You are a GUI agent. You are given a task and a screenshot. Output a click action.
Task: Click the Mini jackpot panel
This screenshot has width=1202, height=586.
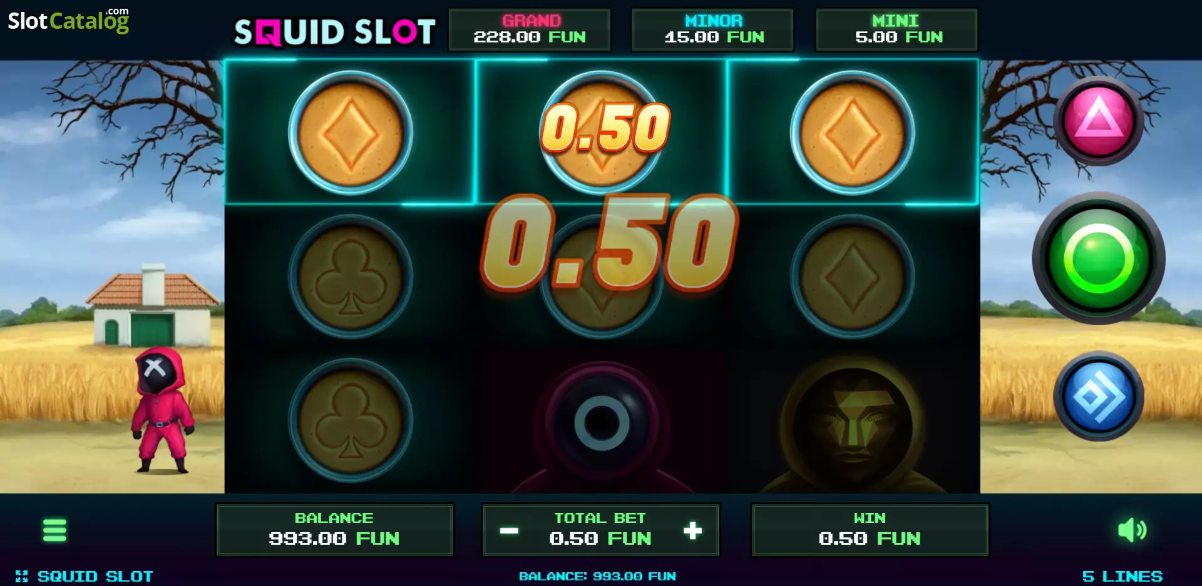[896, 29]
